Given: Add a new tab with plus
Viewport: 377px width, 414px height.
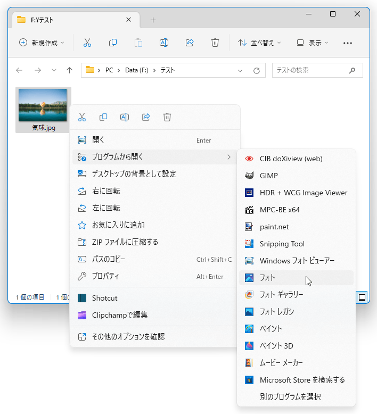Looking at the screenshot, I should point(153,20).
